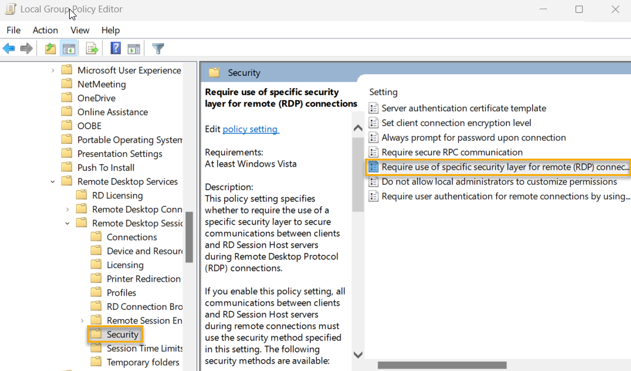631x371 pixels.
Task: Open the Filter options icon
Action: pyautogui.click(x=157, y=48)
